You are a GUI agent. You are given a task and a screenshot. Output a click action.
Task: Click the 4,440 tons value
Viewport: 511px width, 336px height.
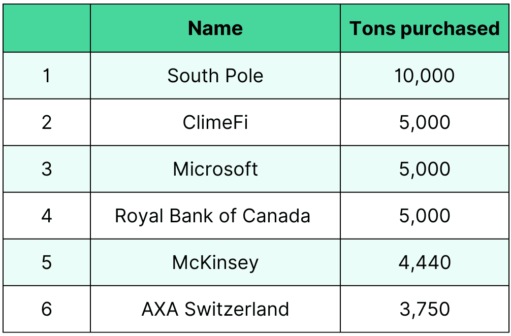tap(424, 262)
